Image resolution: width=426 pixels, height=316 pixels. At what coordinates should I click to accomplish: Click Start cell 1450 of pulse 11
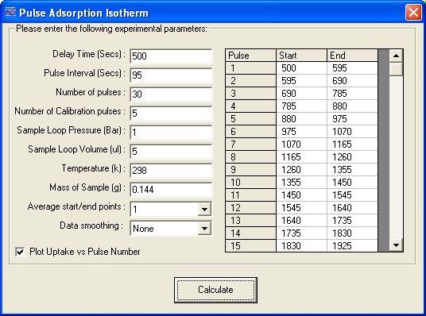click(x=301, y=195)
